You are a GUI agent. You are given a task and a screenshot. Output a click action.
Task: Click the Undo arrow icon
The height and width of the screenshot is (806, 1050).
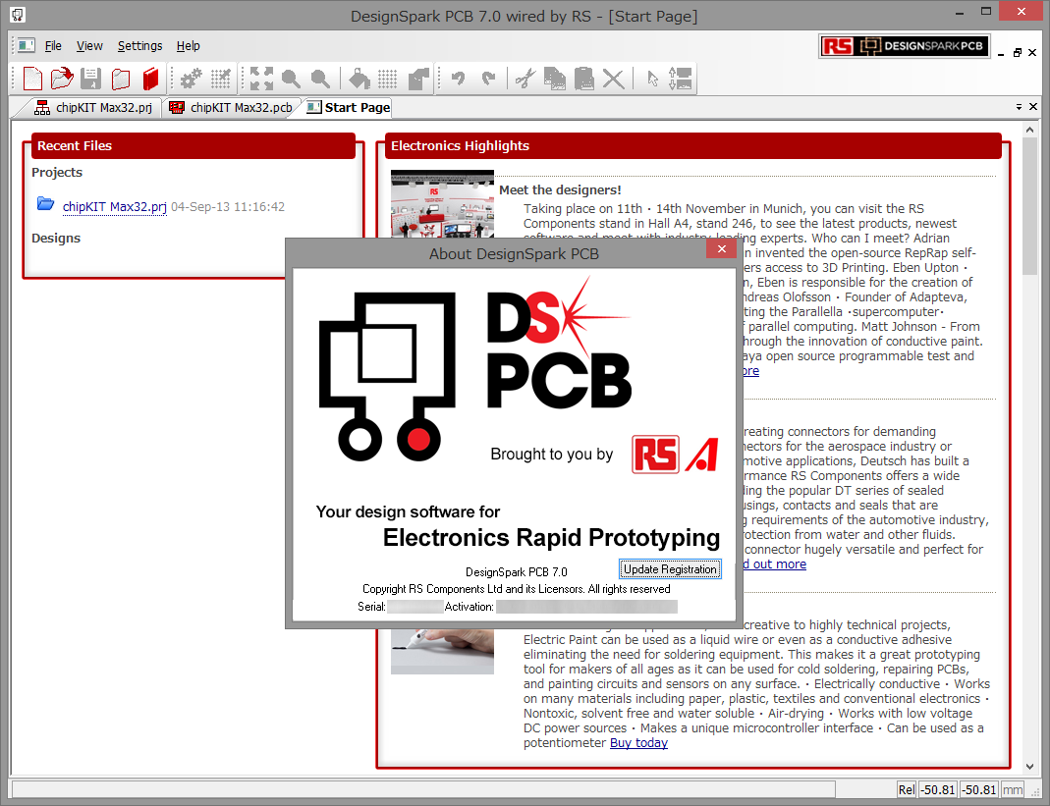(458, 79)
